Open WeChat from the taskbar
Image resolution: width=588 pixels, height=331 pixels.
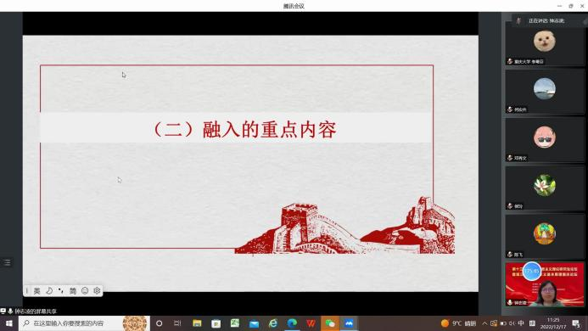pos(330,323)
